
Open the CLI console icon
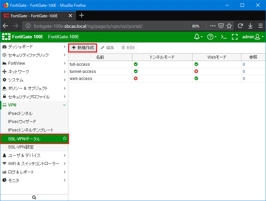click(224, 37)
